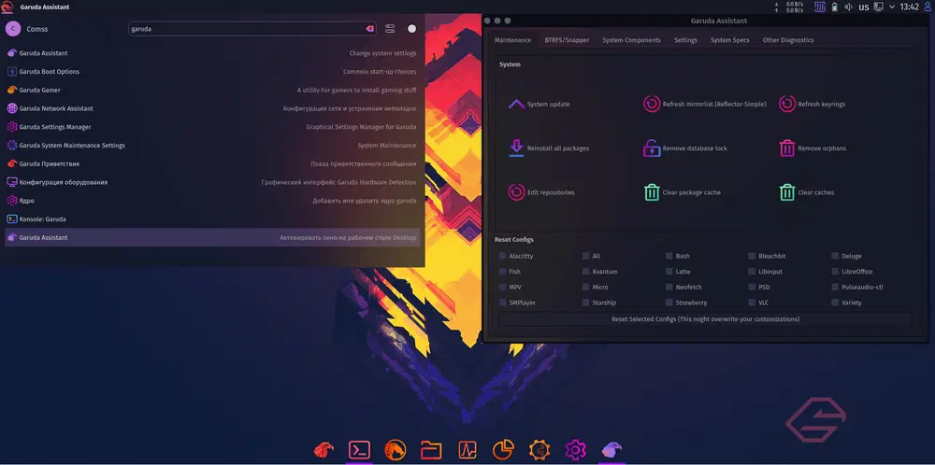
Task: Click the 13:42 clock
Action: 910,7
